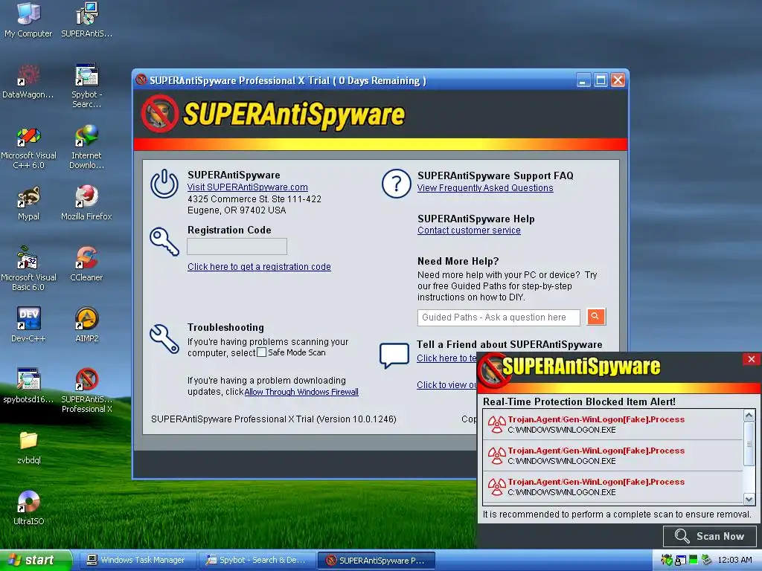Click version text 'Version 10.0.1246'
Screen dimensions: 762x571
click(x=356, y=419)
